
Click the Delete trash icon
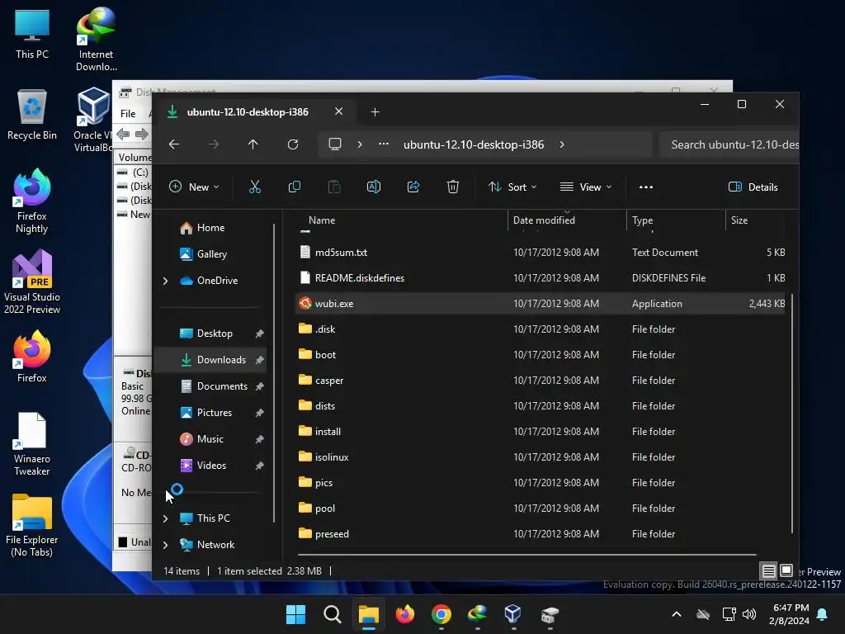coord(453,187)
